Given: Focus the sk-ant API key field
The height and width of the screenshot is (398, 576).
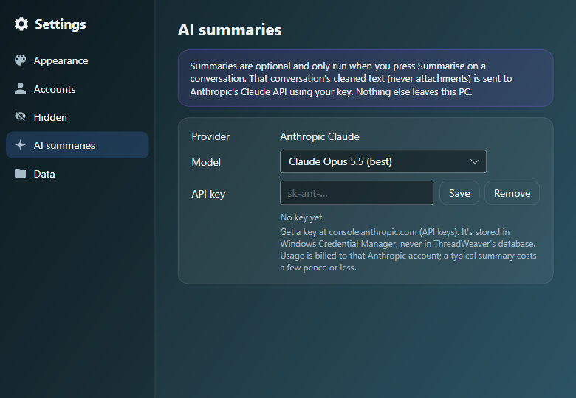Looking at the screenshot, I should point(357,193).
